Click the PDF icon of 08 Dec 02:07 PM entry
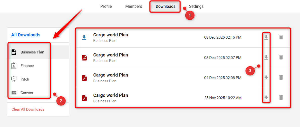 click(84, 58)
